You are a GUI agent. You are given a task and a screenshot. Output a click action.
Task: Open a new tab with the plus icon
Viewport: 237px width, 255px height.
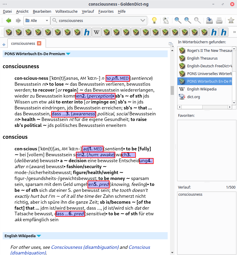4,44
